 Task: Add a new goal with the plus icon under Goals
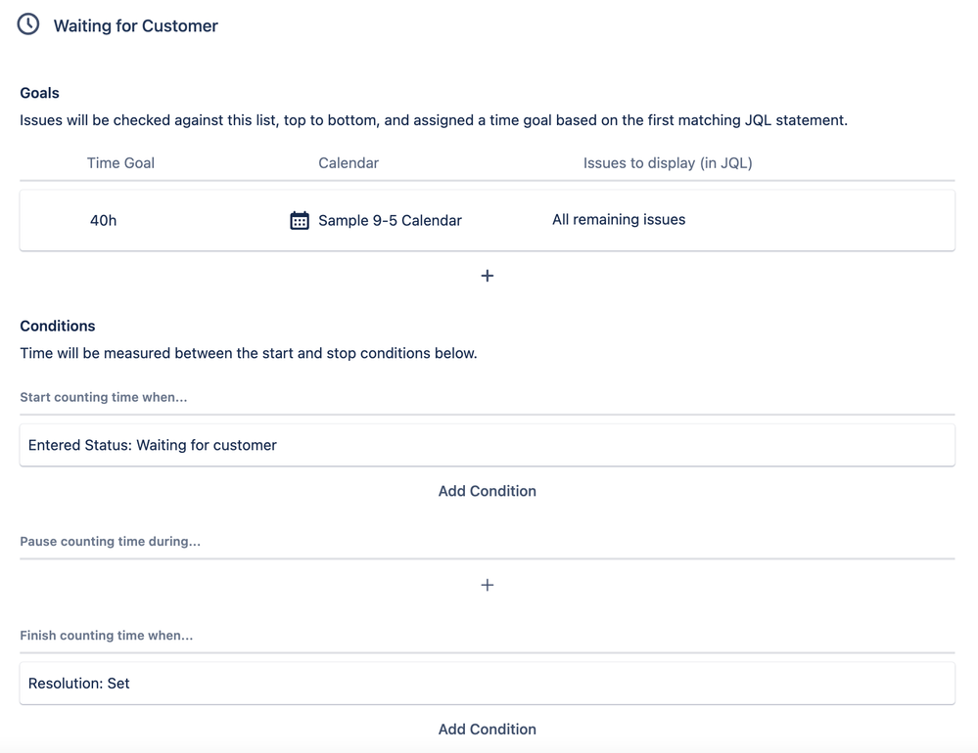[488, 276]
